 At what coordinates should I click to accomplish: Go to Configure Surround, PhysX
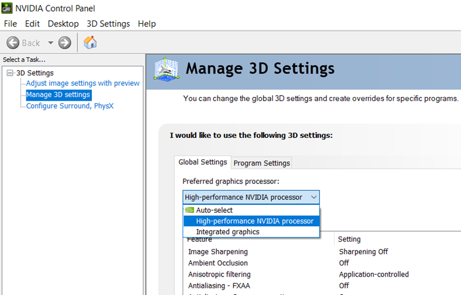[x=69, y=105]
